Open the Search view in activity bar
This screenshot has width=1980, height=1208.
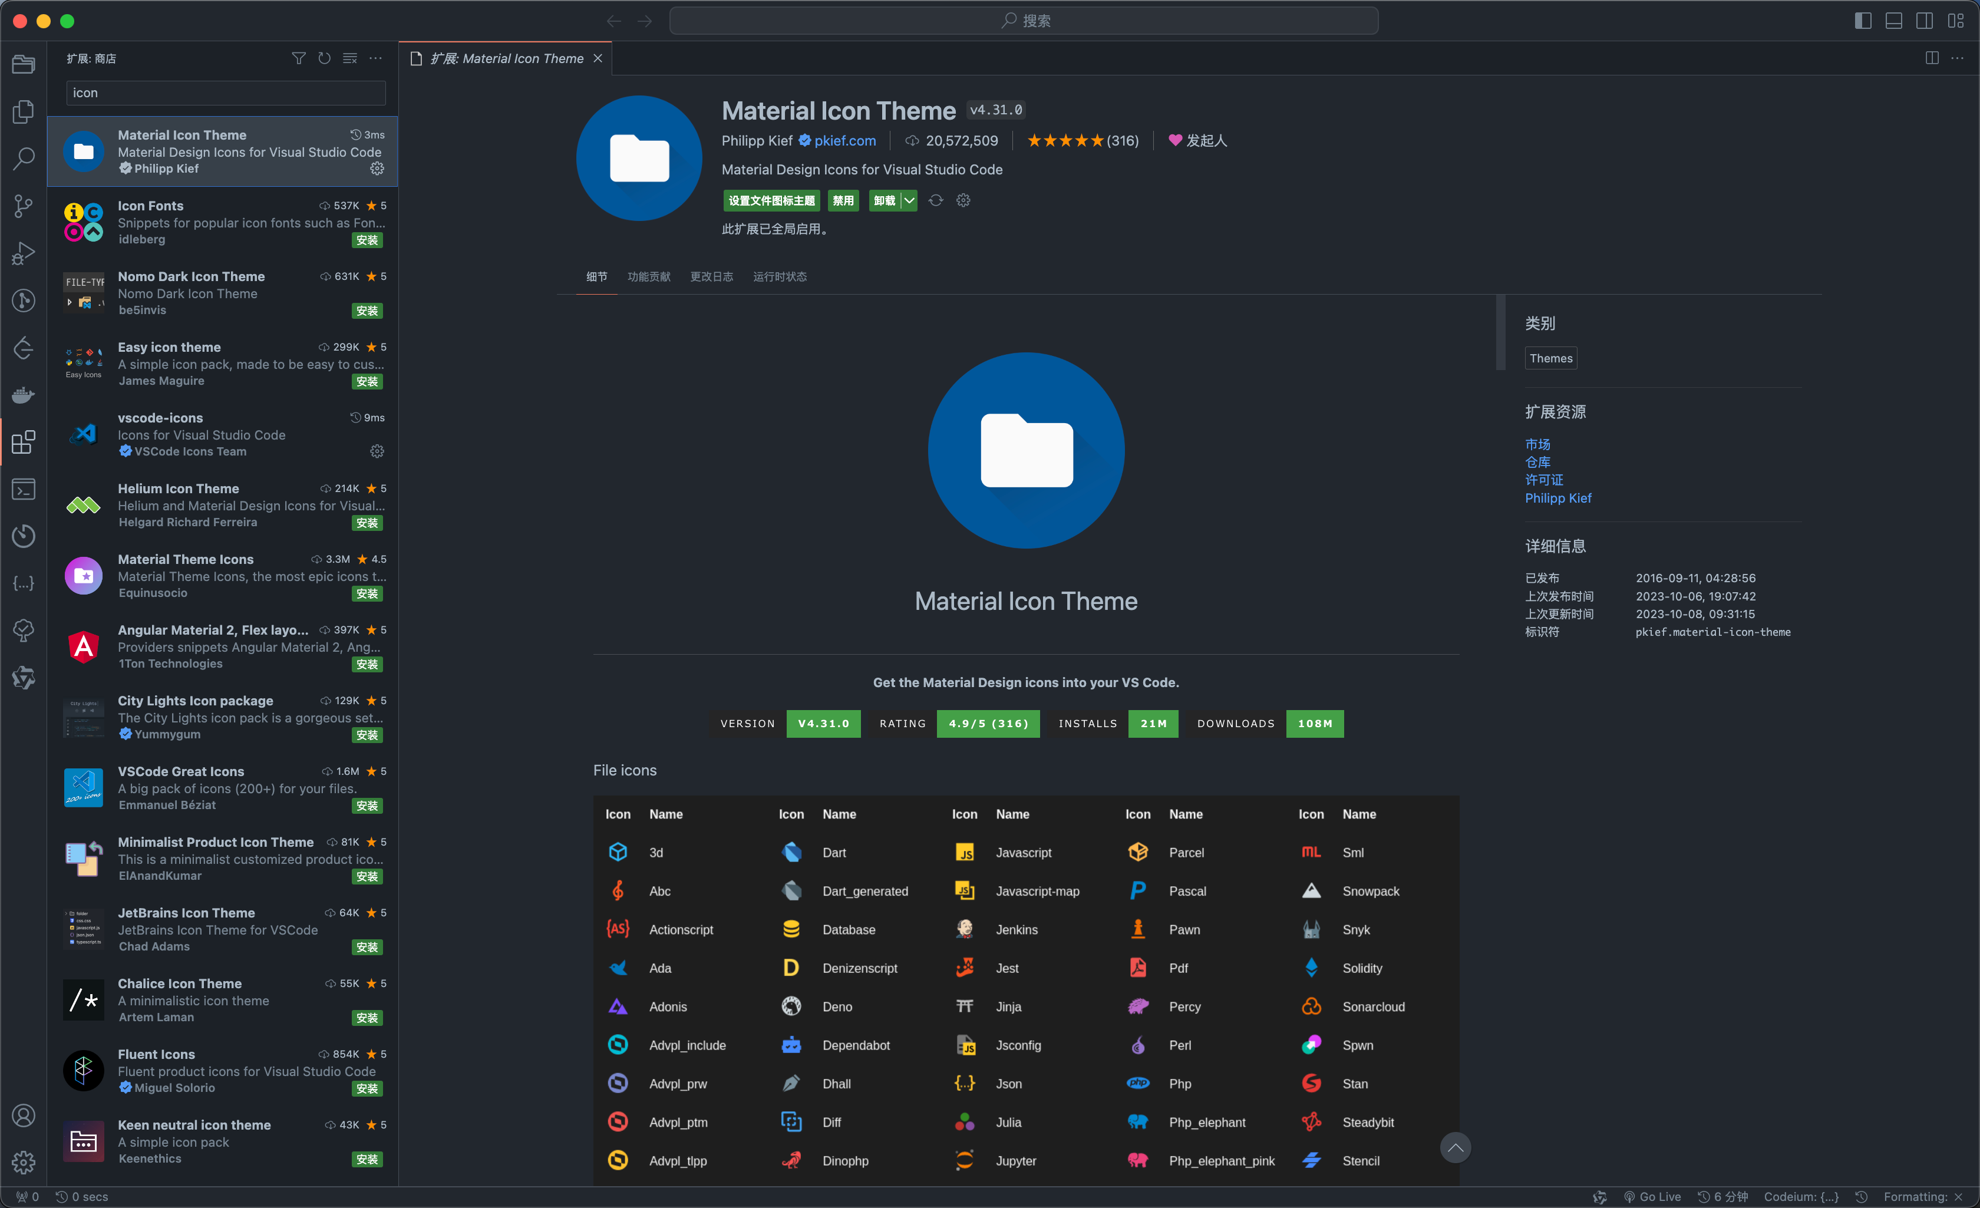(24, 159)
